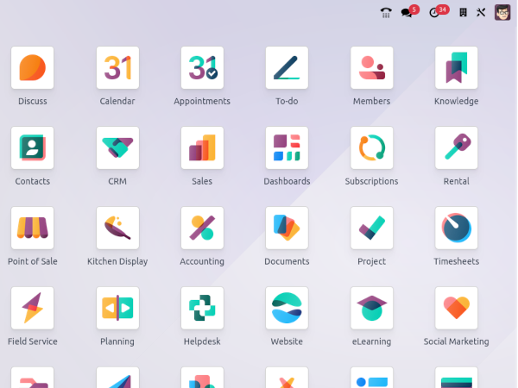Launch the Members app

click(371, 67)
